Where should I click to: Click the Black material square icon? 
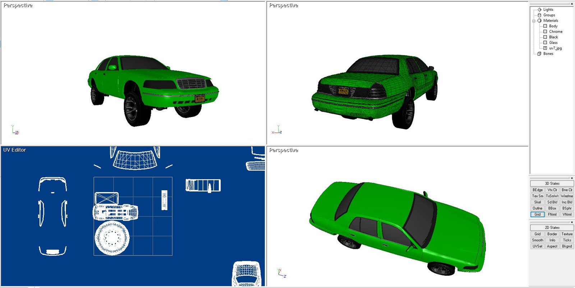click(x=545, y=37)
